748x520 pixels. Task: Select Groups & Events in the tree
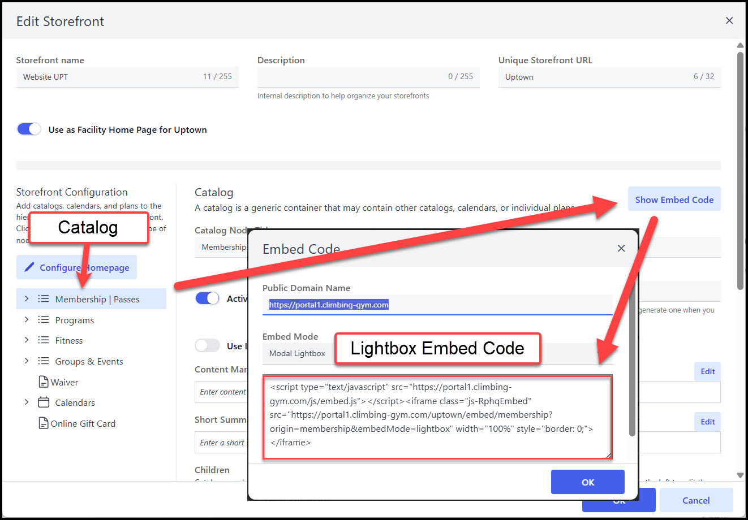point(89,362)
